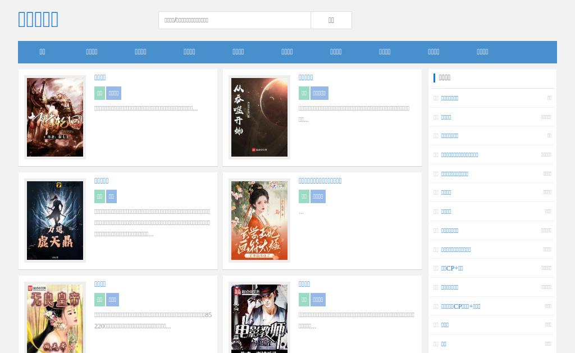Click the green tag beside the 从吞噬开始 cover

tap(304, 93)
